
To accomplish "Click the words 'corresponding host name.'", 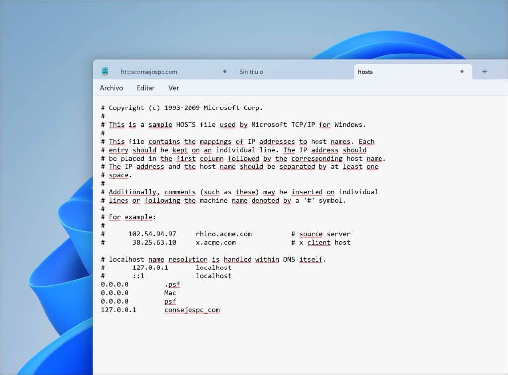I will tap(338, 158).
